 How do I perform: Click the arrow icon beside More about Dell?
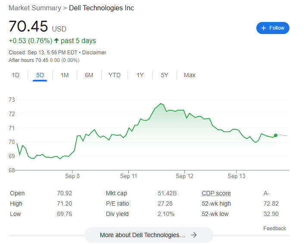click(194, 235)
